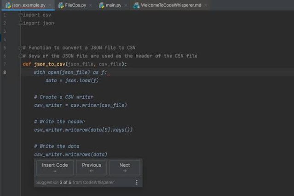Open the three-dot menu in CodeWhisperer popup
Viewport: 294px width, 196px height.
coord(137,182)
